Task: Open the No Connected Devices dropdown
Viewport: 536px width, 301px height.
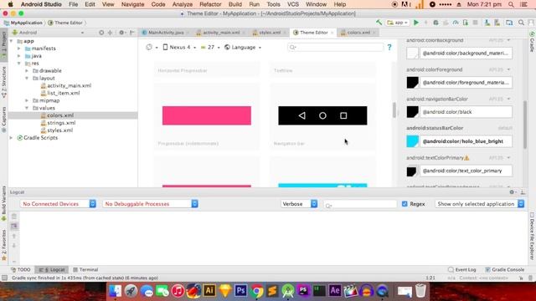Action: click(x=58, y=204)
